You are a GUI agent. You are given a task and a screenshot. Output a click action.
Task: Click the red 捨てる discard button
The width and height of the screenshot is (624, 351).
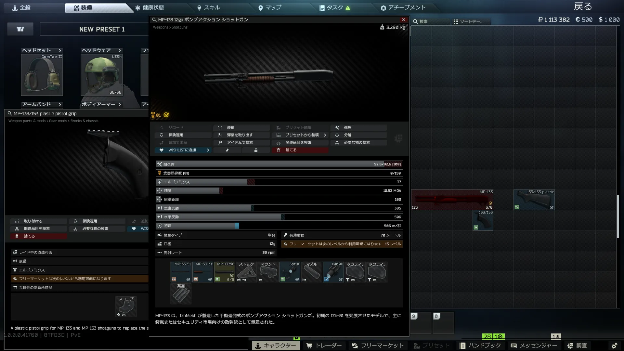pyautogui.click(x=300, y=150)
